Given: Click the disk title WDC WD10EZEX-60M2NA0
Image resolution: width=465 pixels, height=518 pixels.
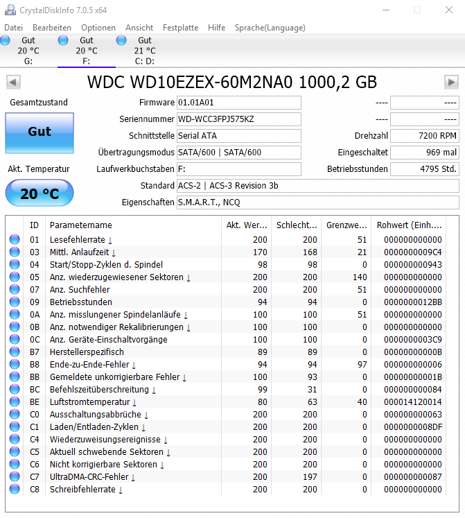Looking at the screenshot, I should [x=232, y=83].
